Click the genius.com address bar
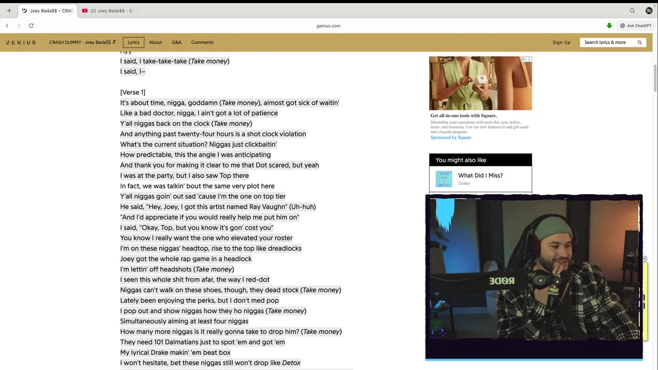The image size is (658, 370). coord(328,26)
